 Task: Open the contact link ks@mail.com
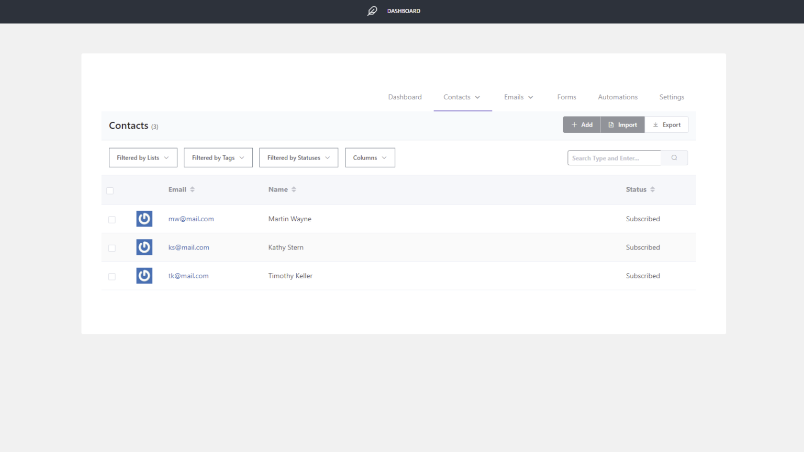[188, 247]
